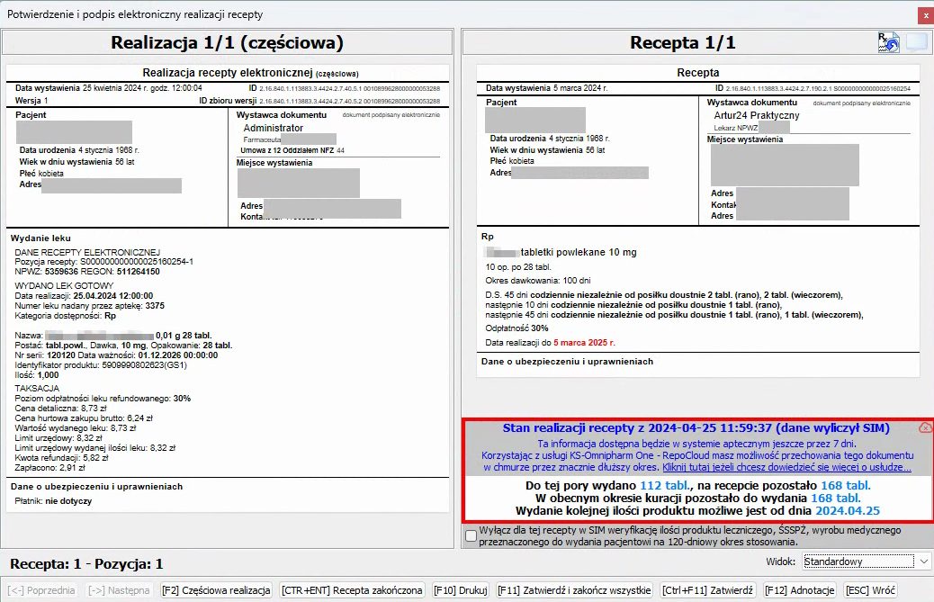Click the red date '5 marca 2025 r.'
This screenshot has height=602, width=934.
click(x=584, y=342)
